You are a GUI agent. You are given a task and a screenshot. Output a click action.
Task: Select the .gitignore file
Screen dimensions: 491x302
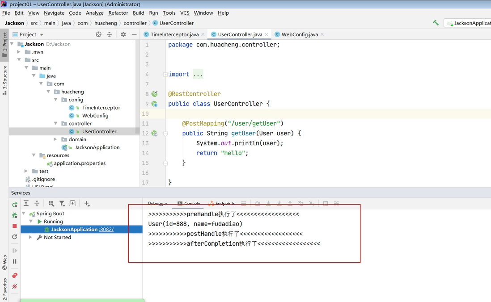pyautogui.click(x=43, y=179)
